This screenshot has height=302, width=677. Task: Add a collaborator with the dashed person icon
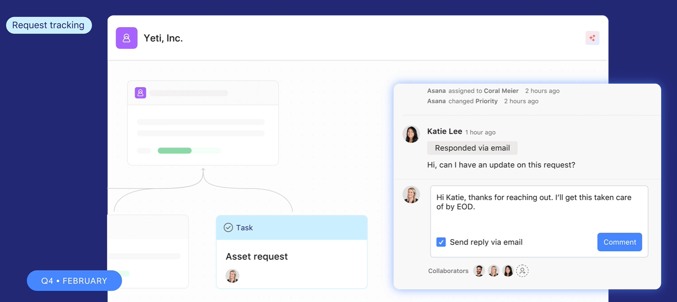pos(522,271)
